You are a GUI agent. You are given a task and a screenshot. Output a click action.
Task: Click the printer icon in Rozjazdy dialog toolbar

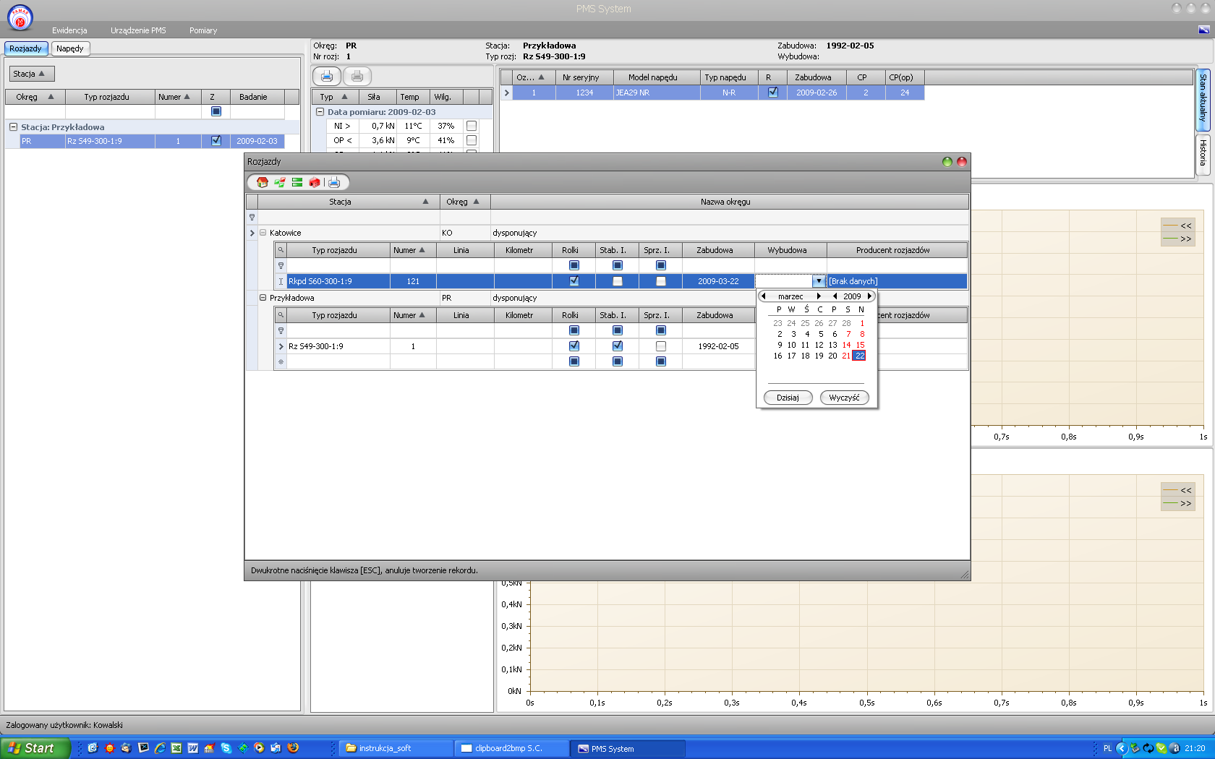tap(334, 182)
